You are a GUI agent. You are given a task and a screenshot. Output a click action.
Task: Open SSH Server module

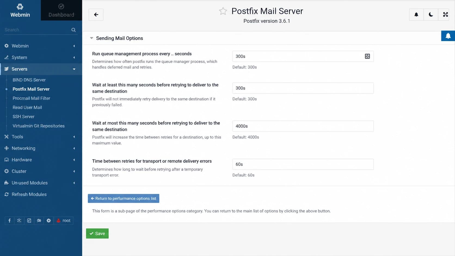(x=23, y=117)
